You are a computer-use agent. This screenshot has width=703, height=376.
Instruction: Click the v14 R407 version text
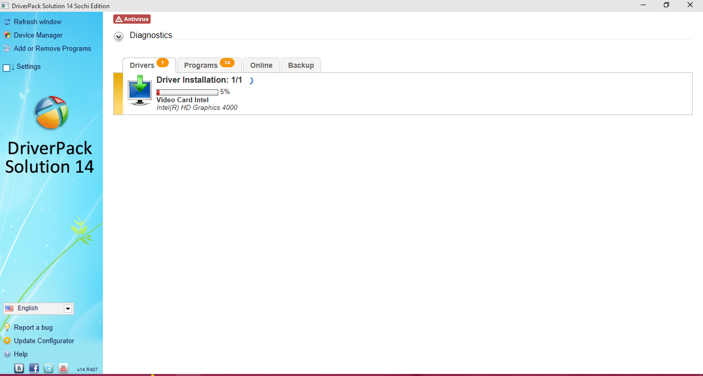(87, 370)
